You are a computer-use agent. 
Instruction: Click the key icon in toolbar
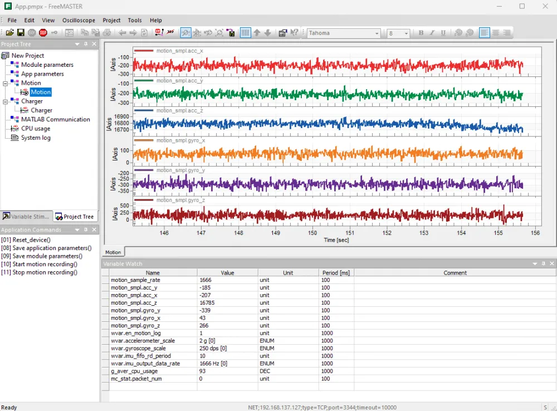[54, 33]
